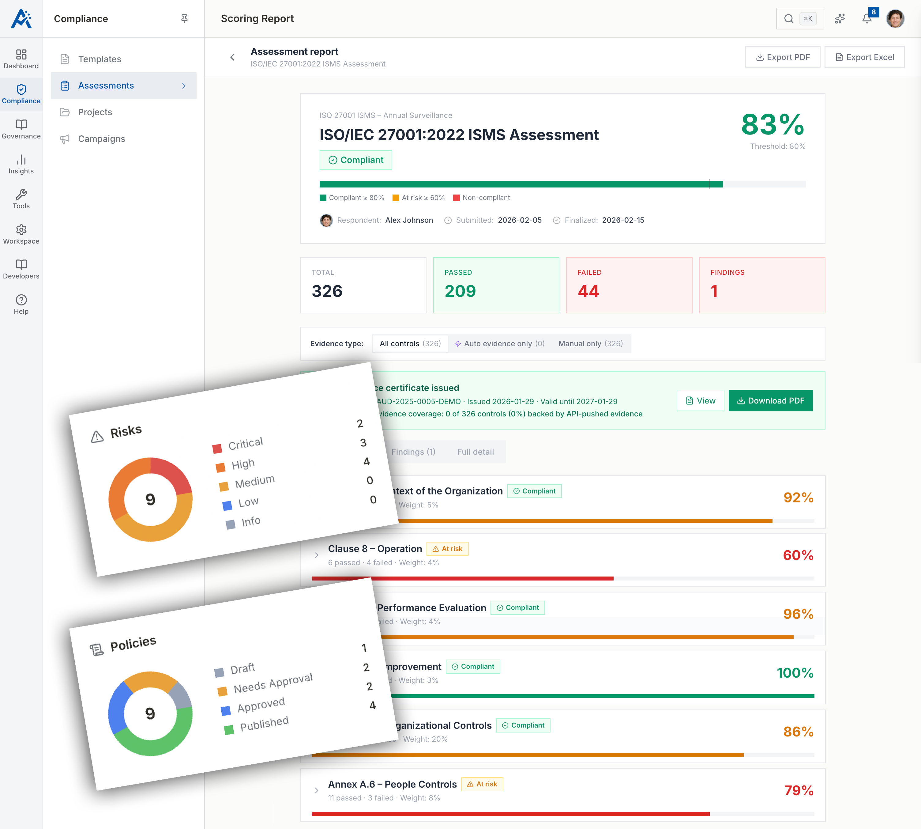The image size is (921, 829).
Task: Select the All controls evidence filter
Action: [410, 343]
